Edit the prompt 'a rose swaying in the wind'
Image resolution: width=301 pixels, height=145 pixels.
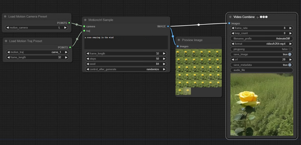coord(126,42)
